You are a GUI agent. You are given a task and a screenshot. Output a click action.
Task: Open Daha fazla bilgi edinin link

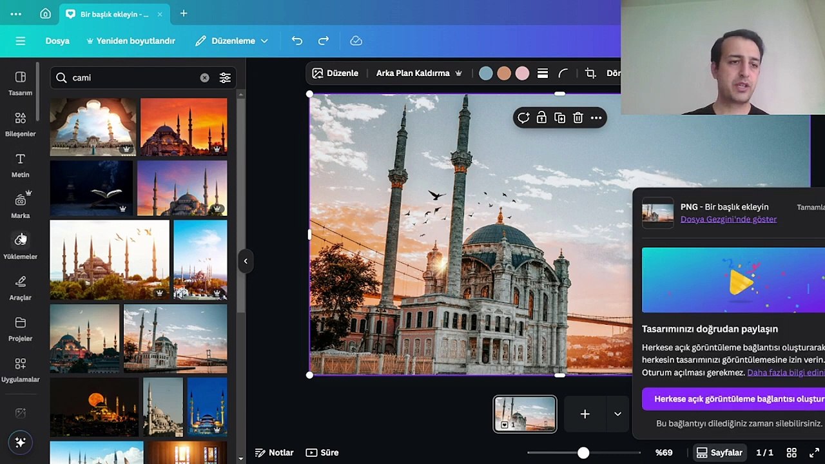tap(786, 372)
